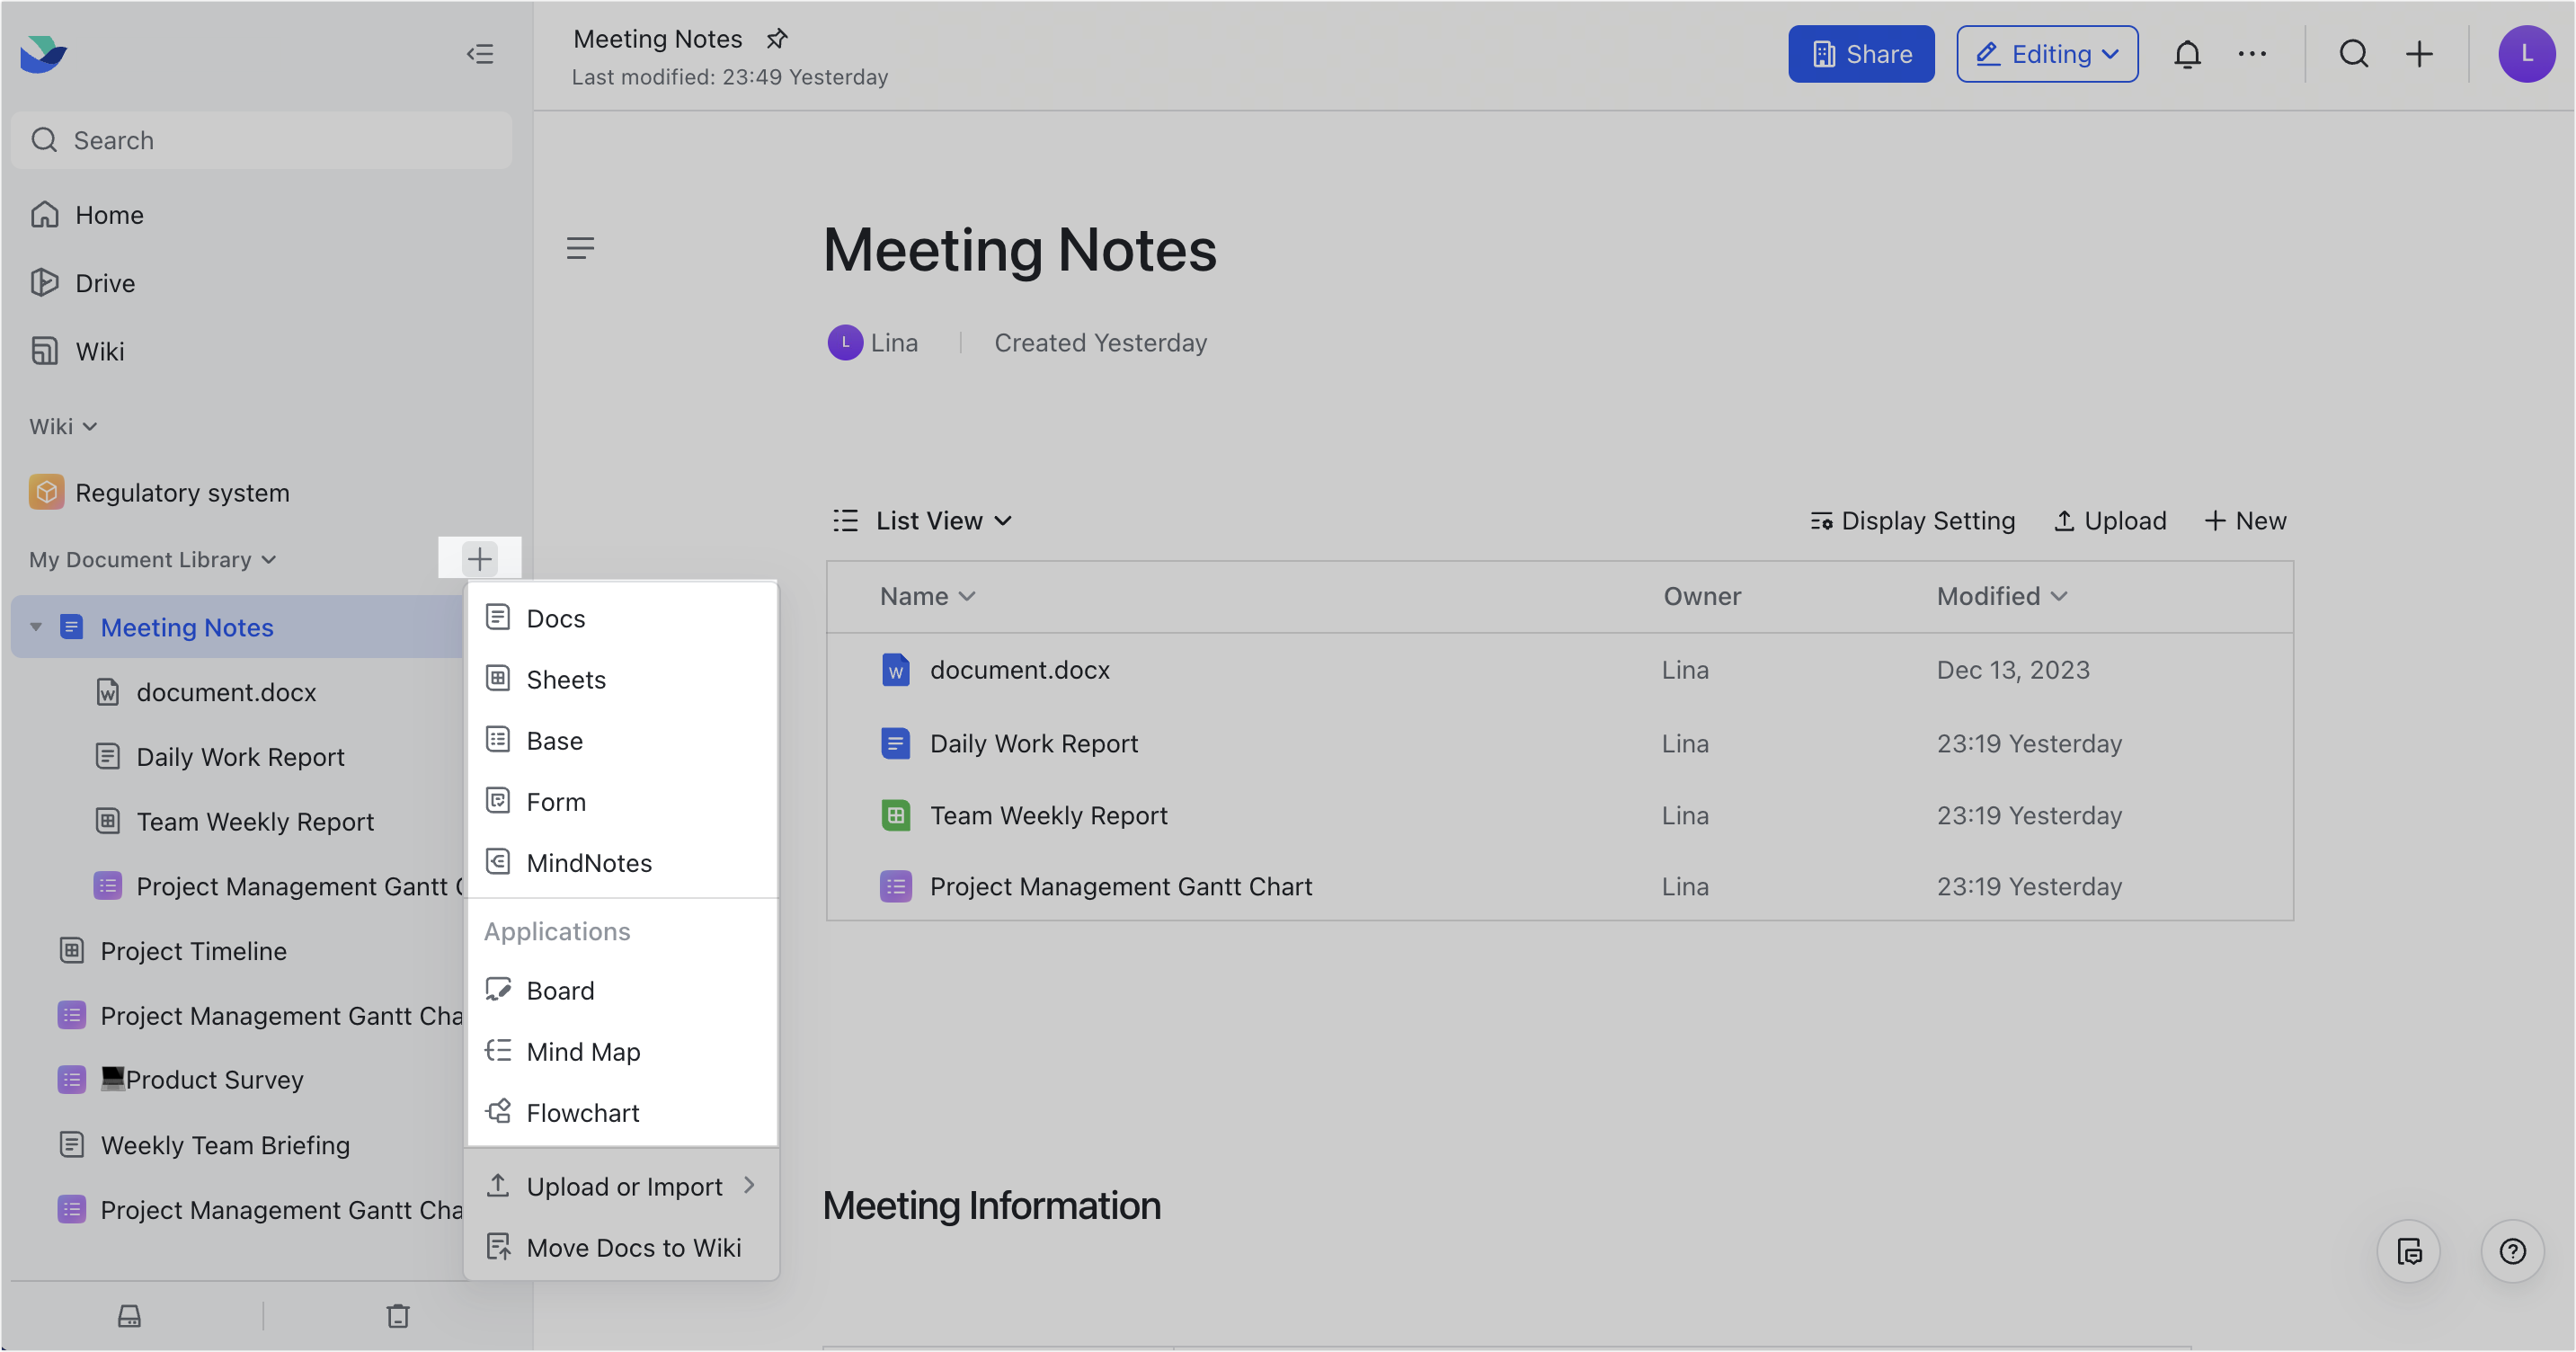Screen dimensions: 2576x1352
Task: Expand the My Document Library chevron
Action: pos(268,559)
